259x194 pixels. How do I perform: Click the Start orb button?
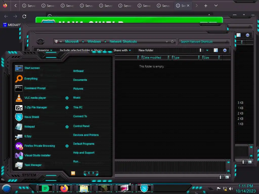(7, 188)
